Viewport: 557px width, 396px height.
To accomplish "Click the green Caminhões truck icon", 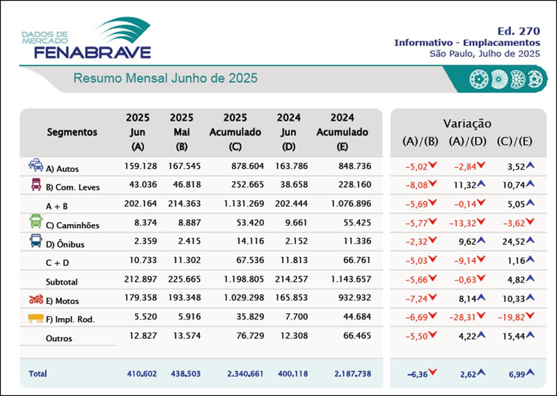I will pos(35,222).
